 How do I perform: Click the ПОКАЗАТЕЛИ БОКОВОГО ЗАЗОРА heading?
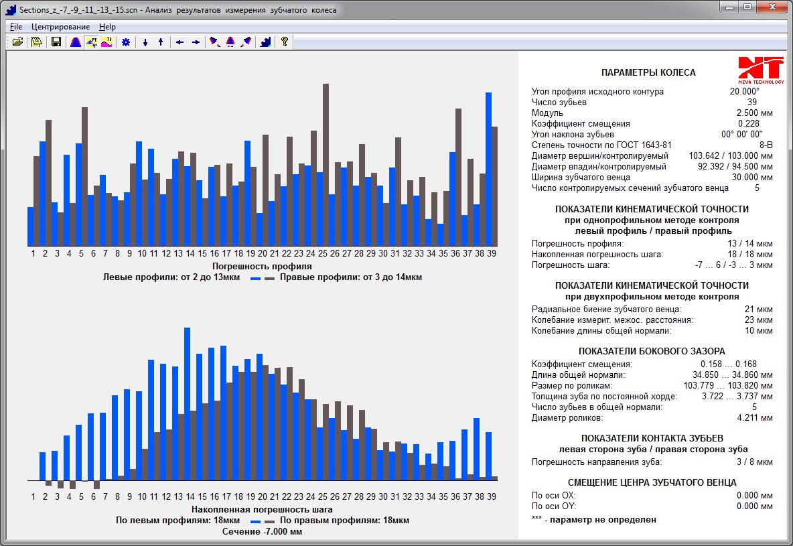coord(652,351)
